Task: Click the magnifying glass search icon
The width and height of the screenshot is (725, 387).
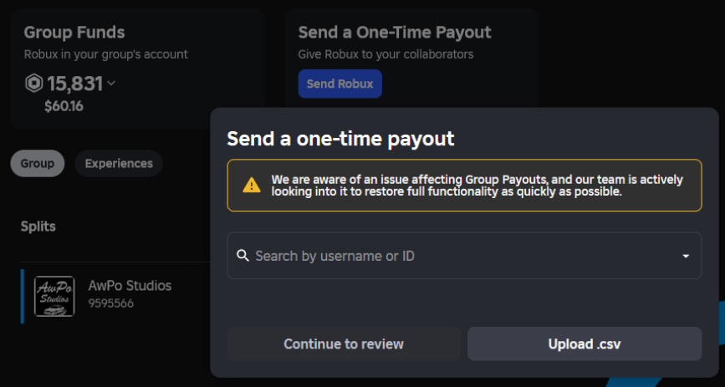Action: [243, 255]
